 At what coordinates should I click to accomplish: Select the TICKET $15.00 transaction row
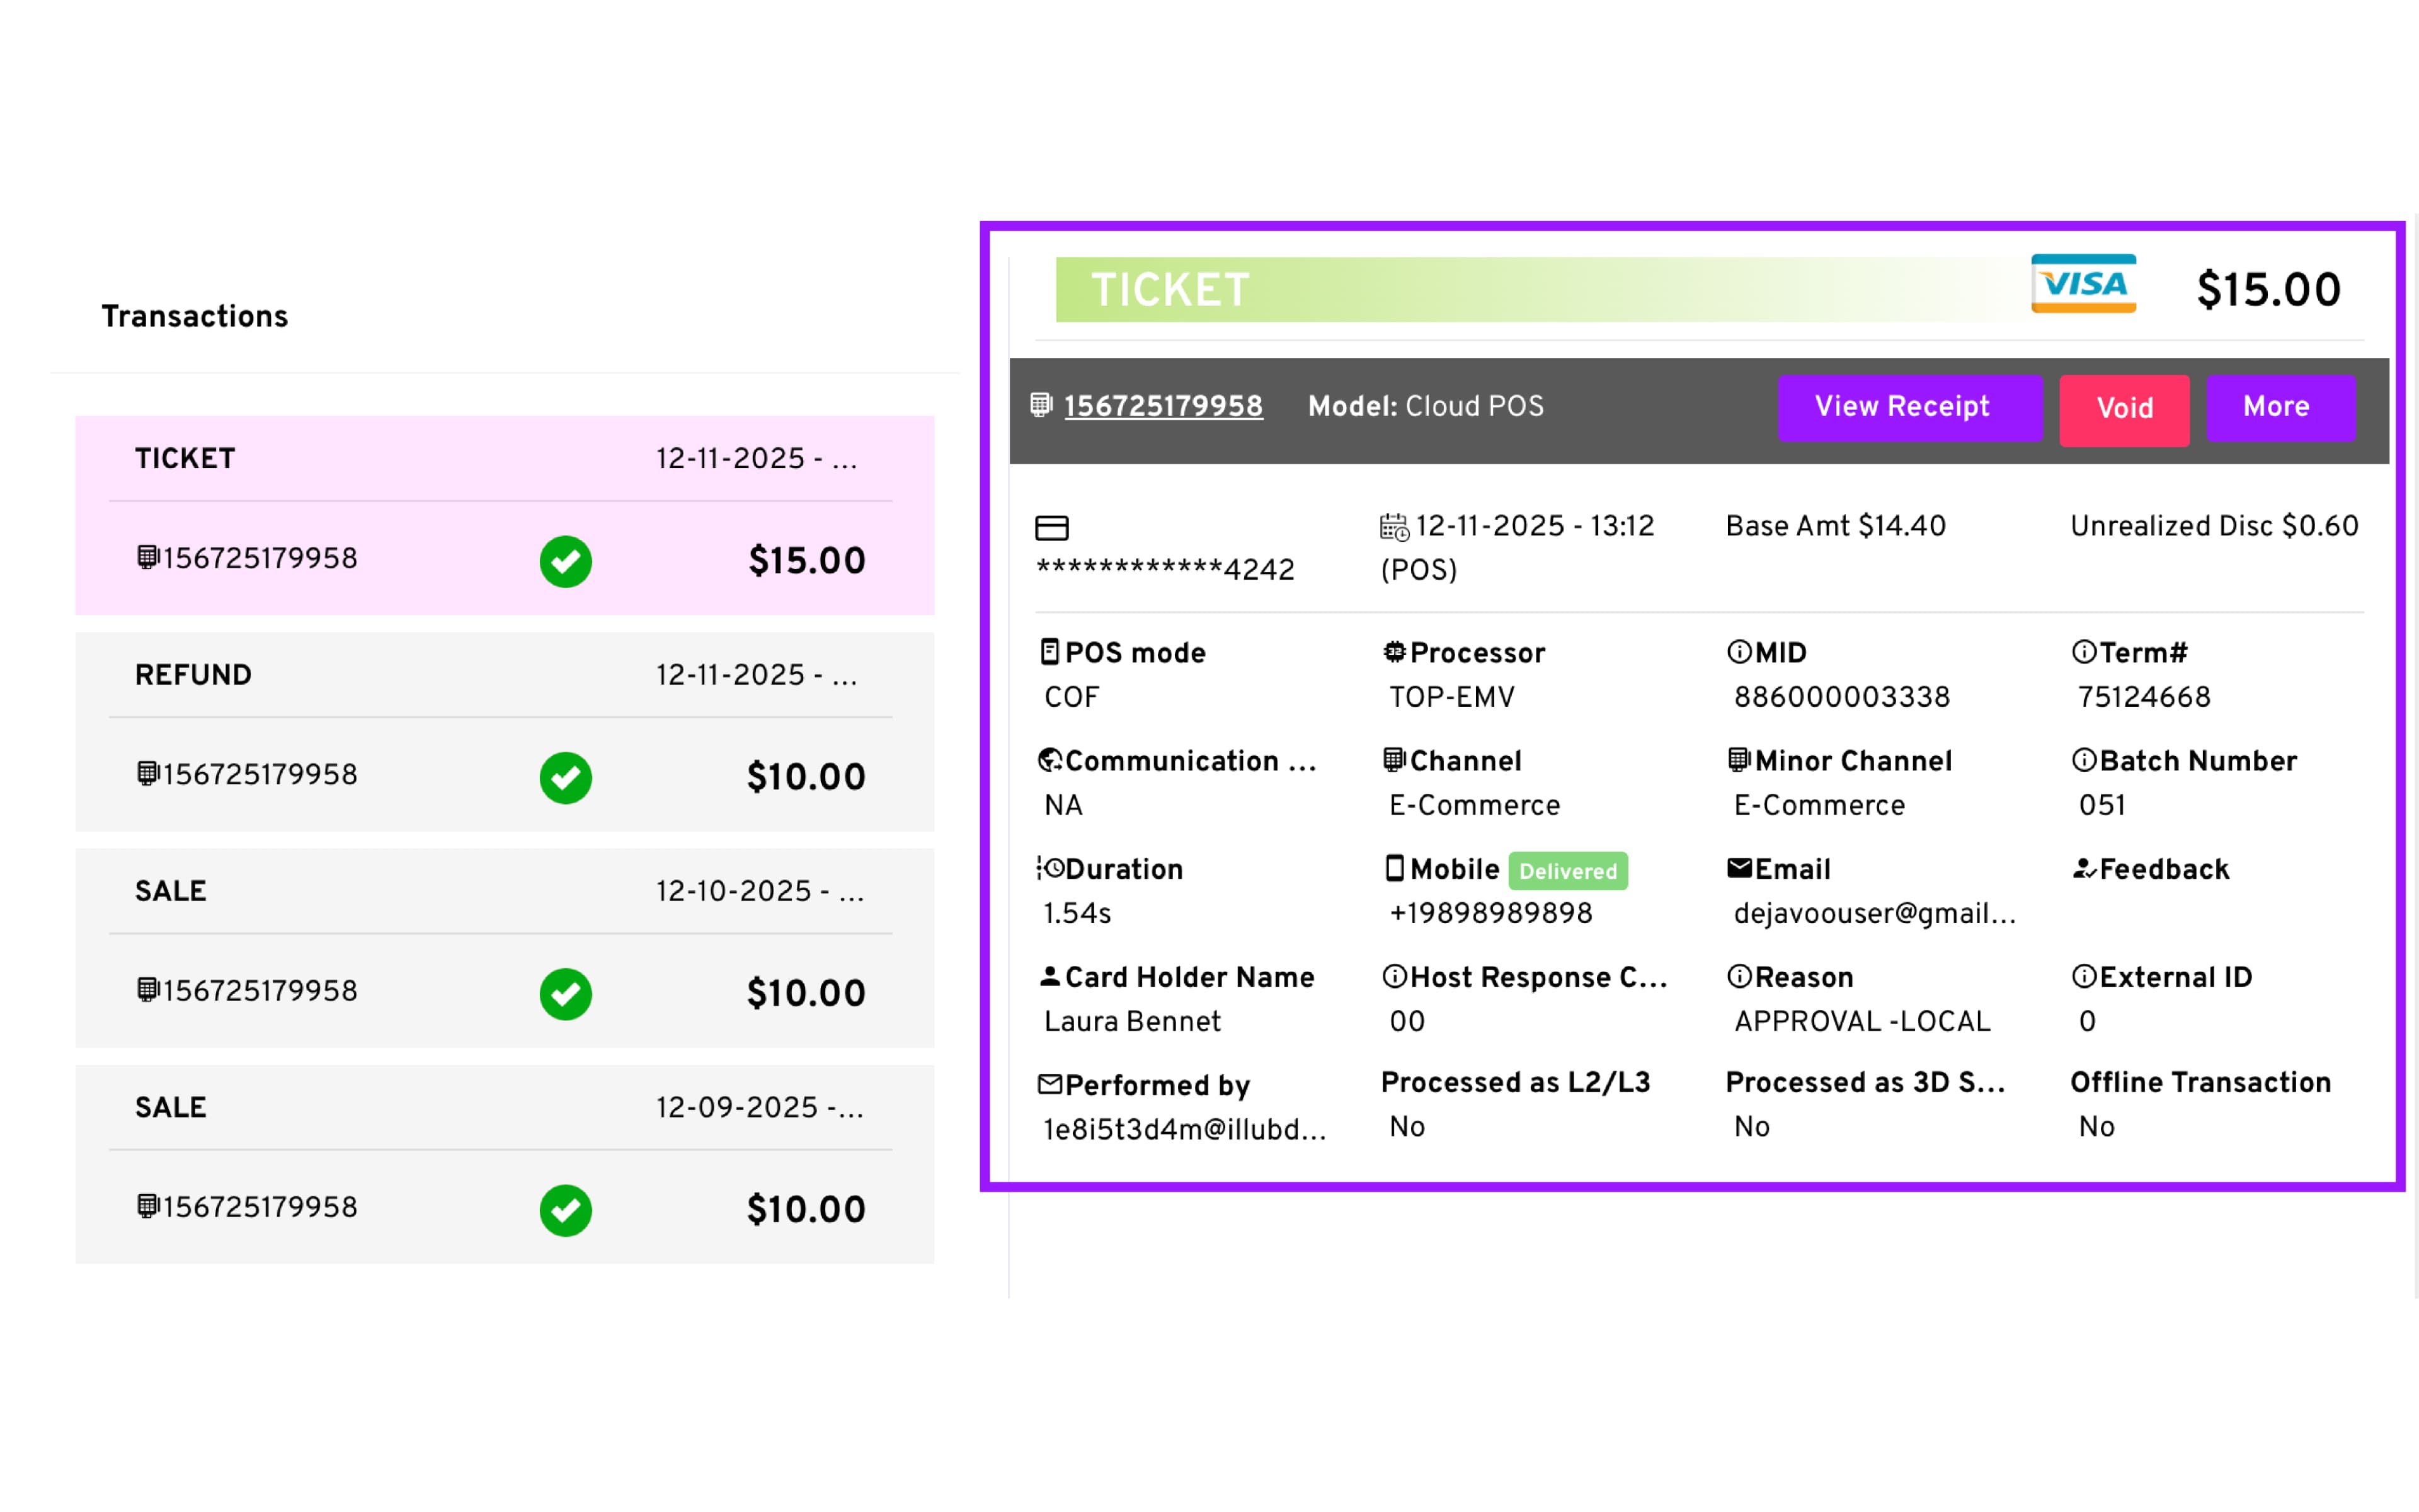click(504, 515)
